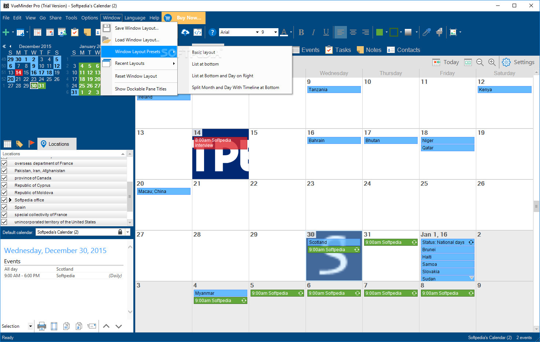The height and width of the screenshot is (342, 540).
Task: Zoom out the calendar view
Action: point(480,62)
